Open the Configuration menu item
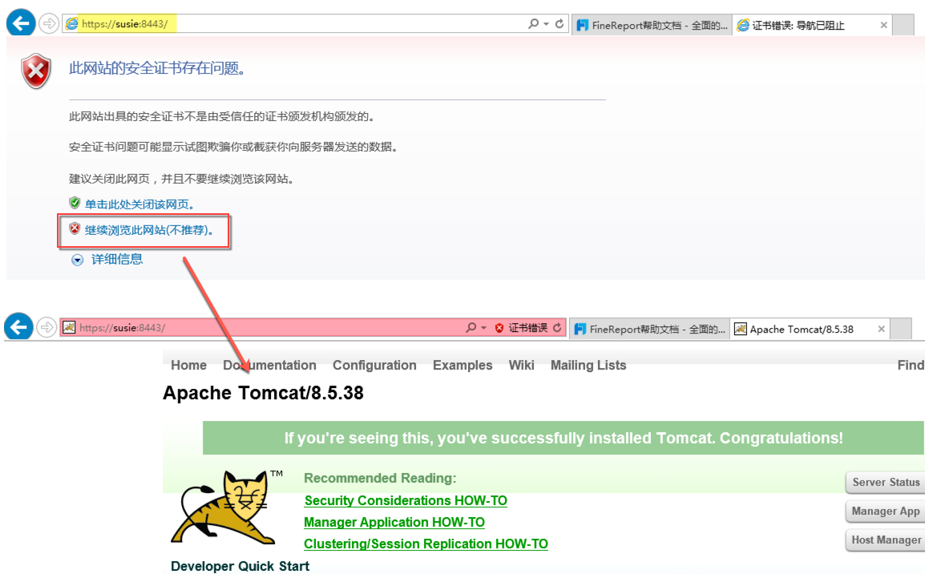Image resolution: width=925 pixels, height=574 pixels. click(x=374, y=366)
